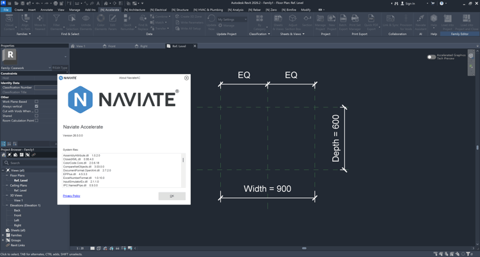Uncheck the Always vertical checkbox
The height and width of the screenshot is (257, 480).
pos(36,106)
